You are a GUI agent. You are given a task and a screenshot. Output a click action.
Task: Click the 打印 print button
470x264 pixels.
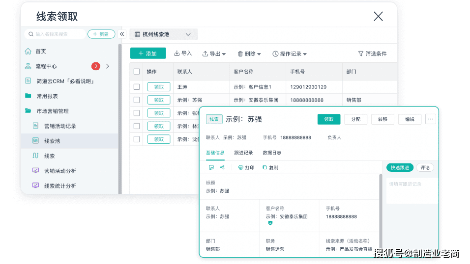pyautogui.click(x=246, y=168)
